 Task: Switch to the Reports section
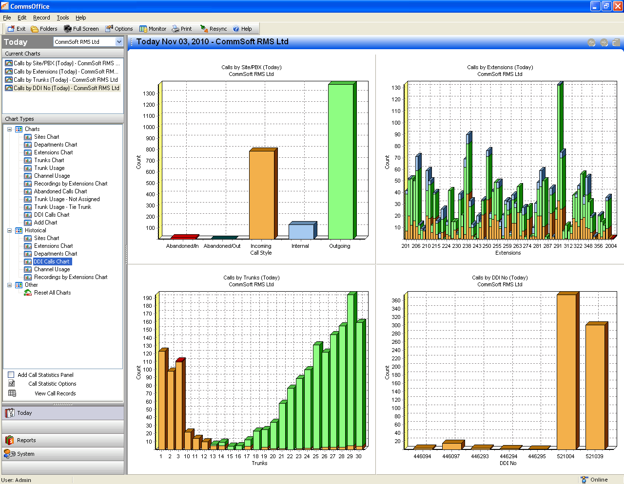point(63,440)
